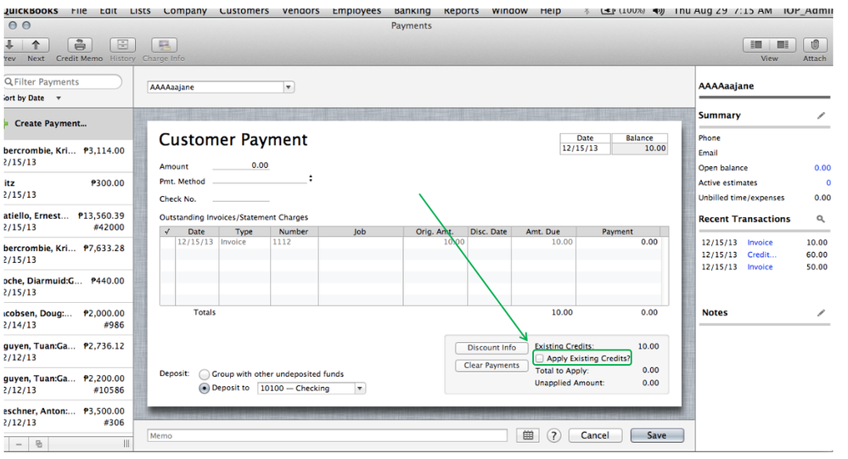Click the Clear Payments button
The height and width of the screenshot is (459, 848).
(491, 366)
